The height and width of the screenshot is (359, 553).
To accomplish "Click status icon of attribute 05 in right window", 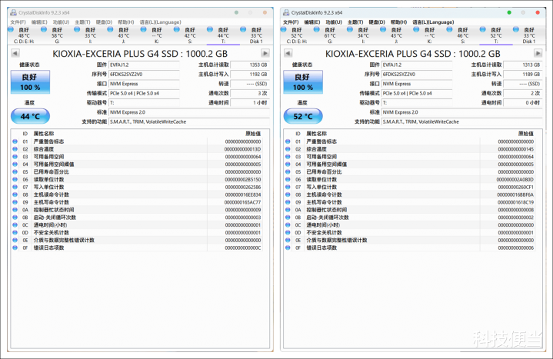I will coord(288,171).
